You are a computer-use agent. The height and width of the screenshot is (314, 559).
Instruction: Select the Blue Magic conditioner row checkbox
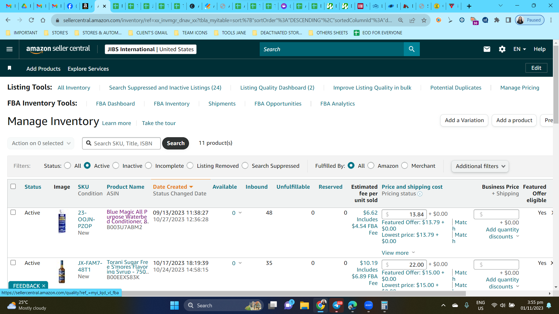[13, 212]
